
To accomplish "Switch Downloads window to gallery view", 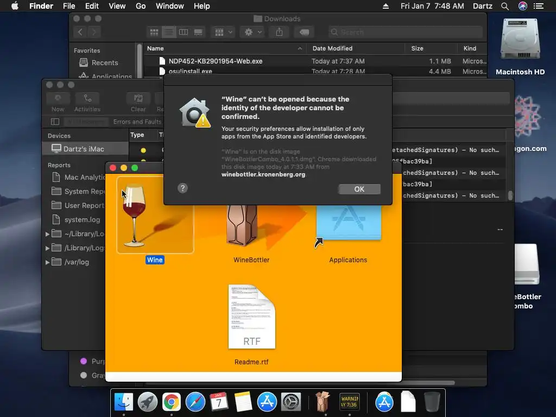I will tap(198, 32).
